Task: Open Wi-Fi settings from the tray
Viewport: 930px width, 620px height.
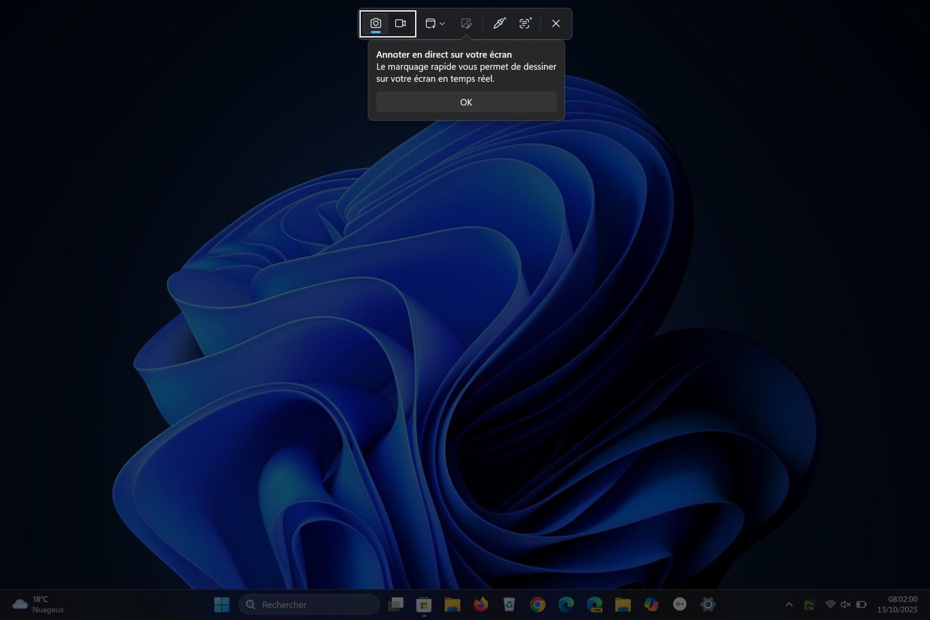Action: (831, 604)
